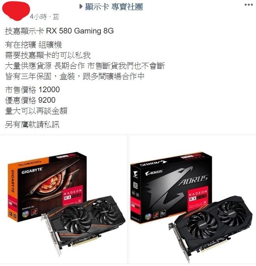
Task: Click the 市售價格 12000 price line
Action: (32, 90)
